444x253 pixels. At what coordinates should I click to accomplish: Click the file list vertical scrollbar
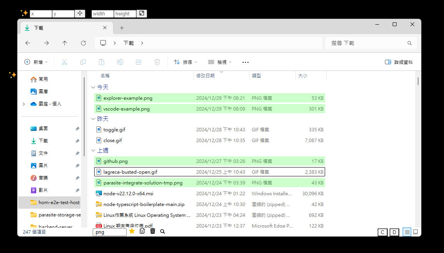click(x=418, y=81)
